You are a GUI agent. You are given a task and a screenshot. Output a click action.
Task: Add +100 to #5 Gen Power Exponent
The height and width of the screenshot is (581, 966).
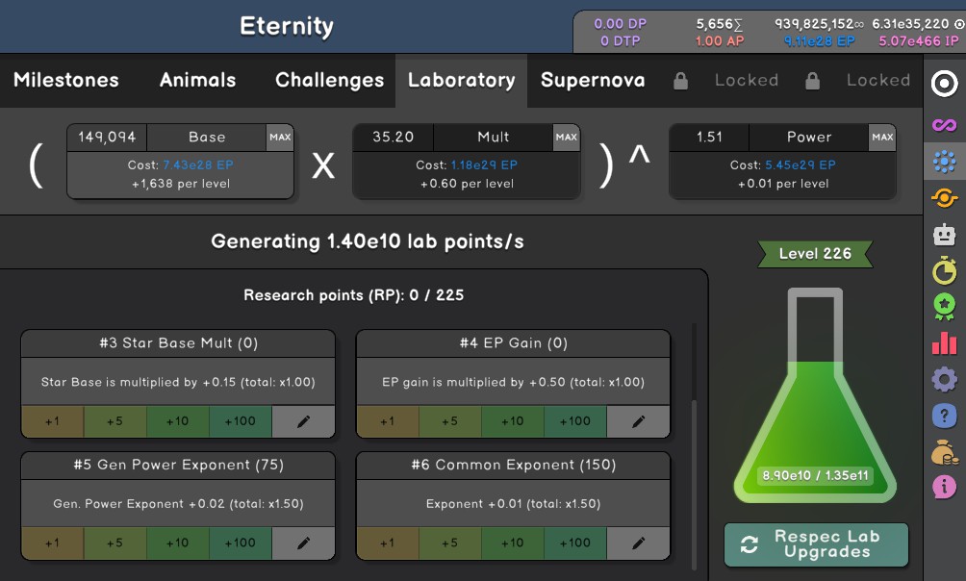click(x=241, y=543)
